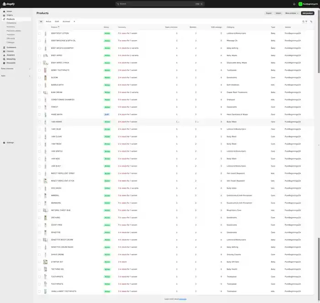Open BABY WIPES 3 PACK thumbnail

46,63
